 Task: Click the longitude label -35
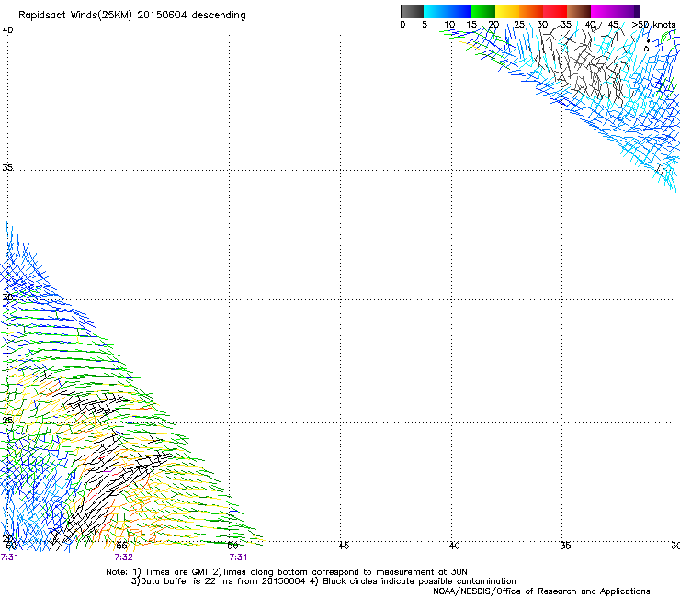(x=562, y=546)
